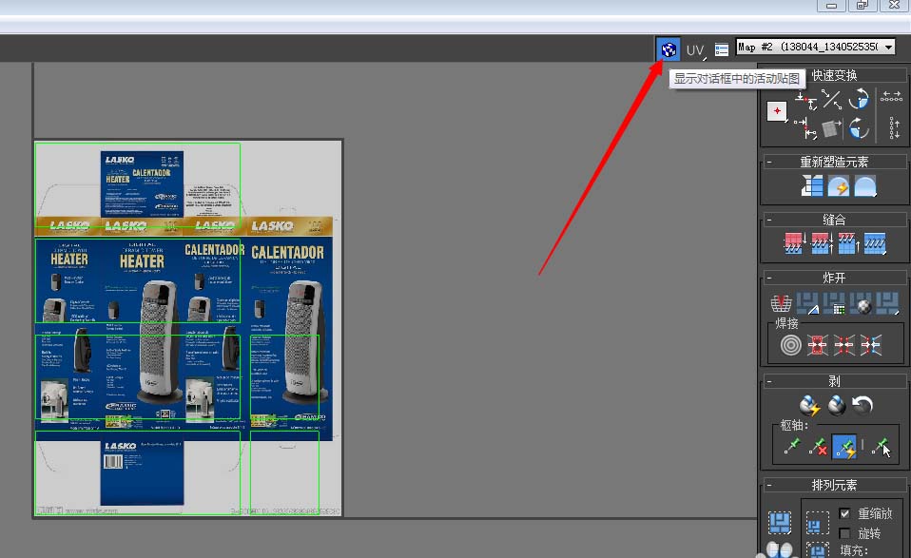Select the set pivot button in Quick Transform
The width and height of the screenshot is (911, 558).
click(x=777, y=111)
